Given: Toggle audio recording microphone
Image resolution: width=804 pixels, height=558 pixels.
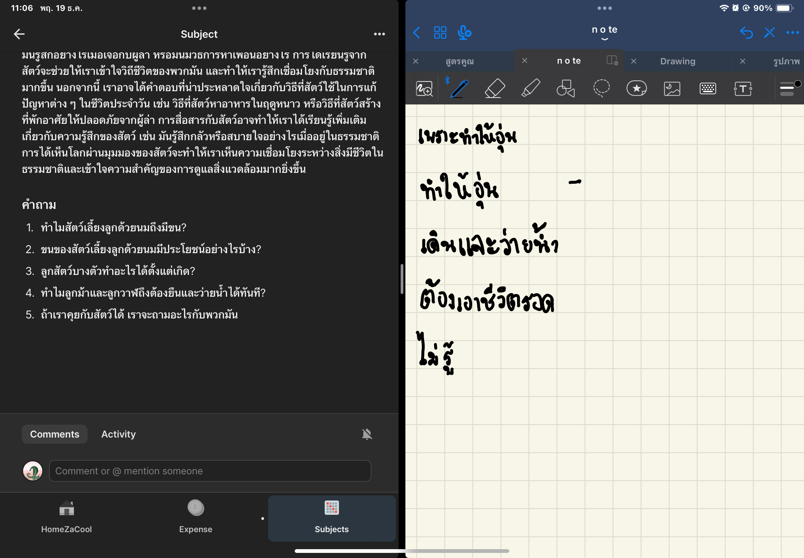Looking at the screenshot, I should [464, 33].
